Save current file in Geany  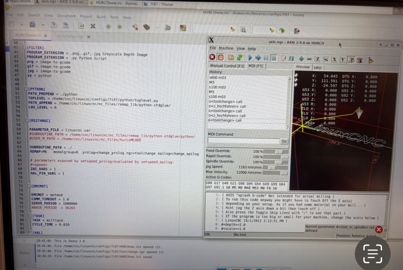(54, 25)
